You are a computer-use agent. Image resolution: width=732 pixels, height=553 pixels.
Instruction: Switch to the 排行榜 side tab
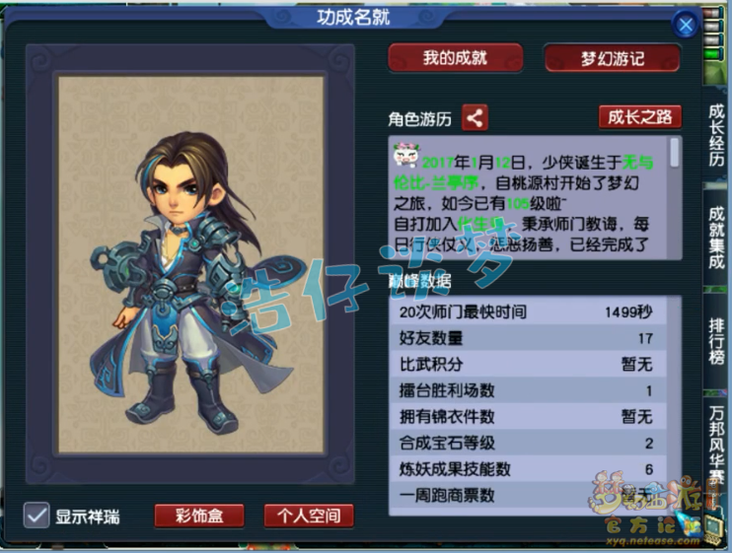click(715, 340)
